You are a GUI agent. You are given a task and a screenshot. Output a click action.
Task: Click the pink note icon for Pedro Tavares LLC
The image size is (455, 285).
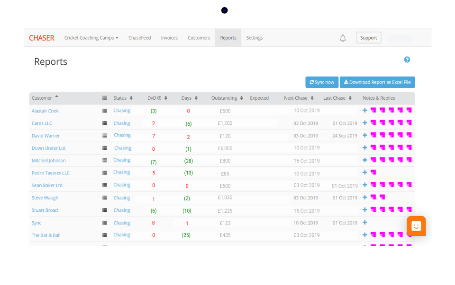tap(373, 173)
